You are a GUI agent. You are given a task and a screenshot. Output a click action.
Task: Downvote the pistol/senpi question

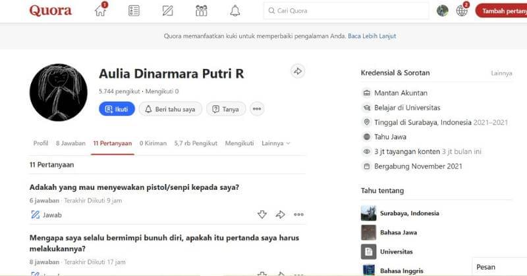[x=262, y=215]
